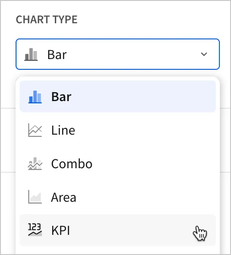The width and height of the screenshot is (231, 255).
Task: Select Bar option in the list
Action: pos(118,96)
